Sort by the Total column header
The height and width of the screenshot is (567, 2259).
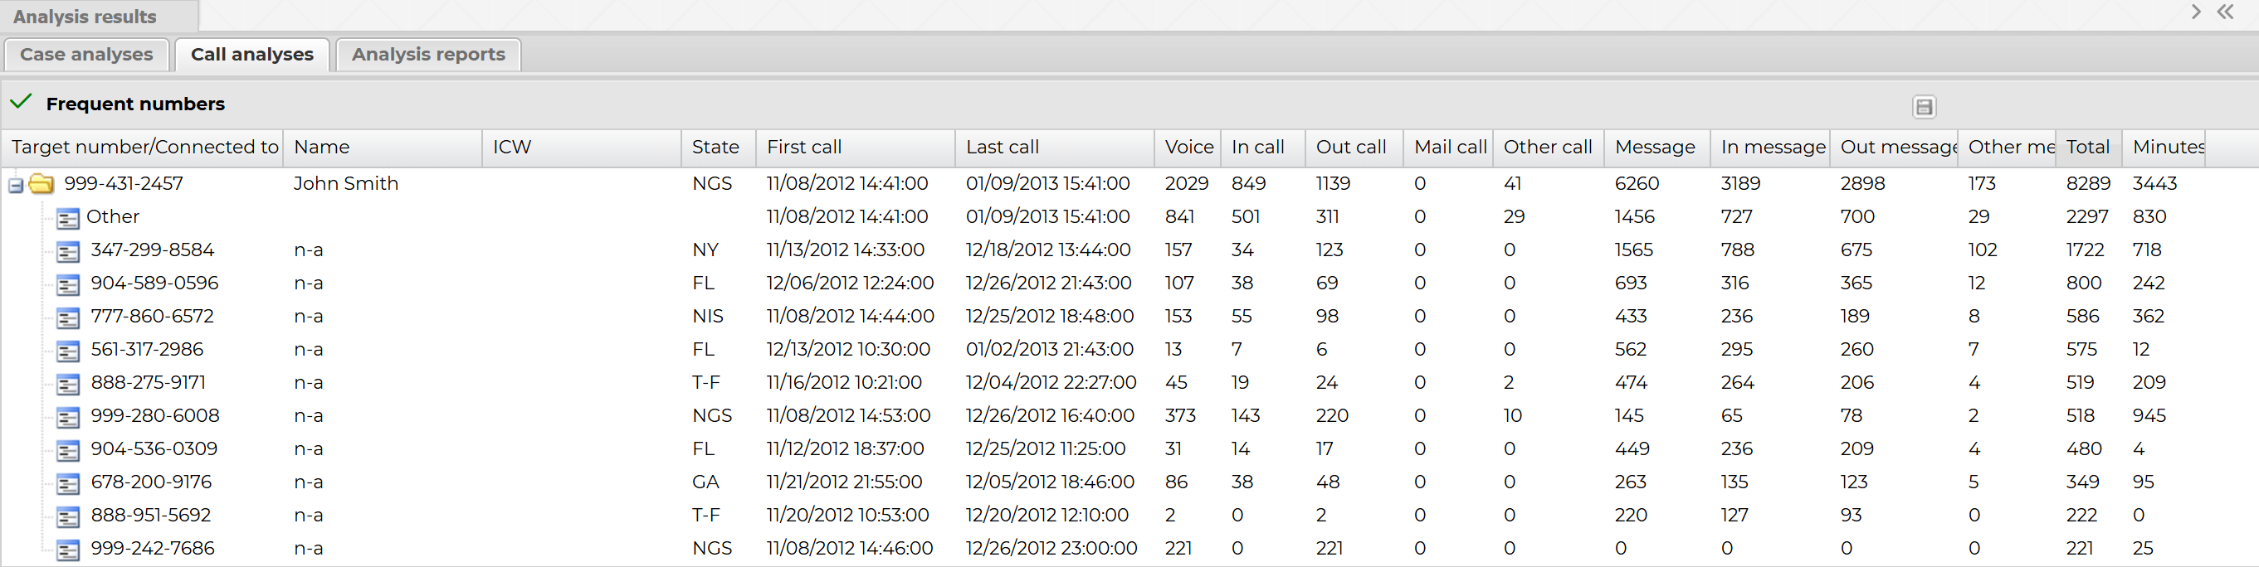pos(2087,148)
